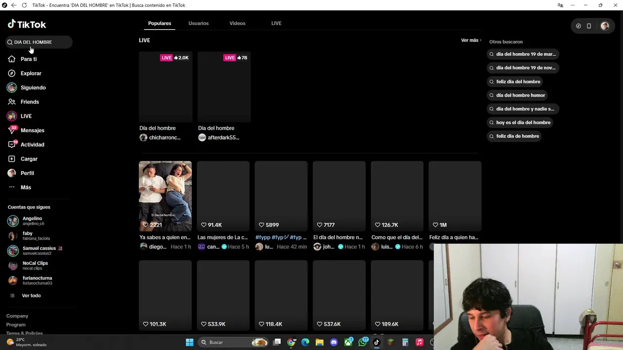This screenshot has width=623, height=350.
Task: Switch to the Videos tab
Action: (238, 23)
